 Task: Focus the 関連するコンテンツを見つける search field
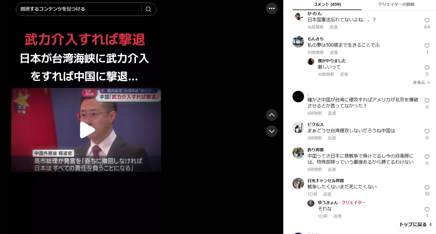coord(79,9)
